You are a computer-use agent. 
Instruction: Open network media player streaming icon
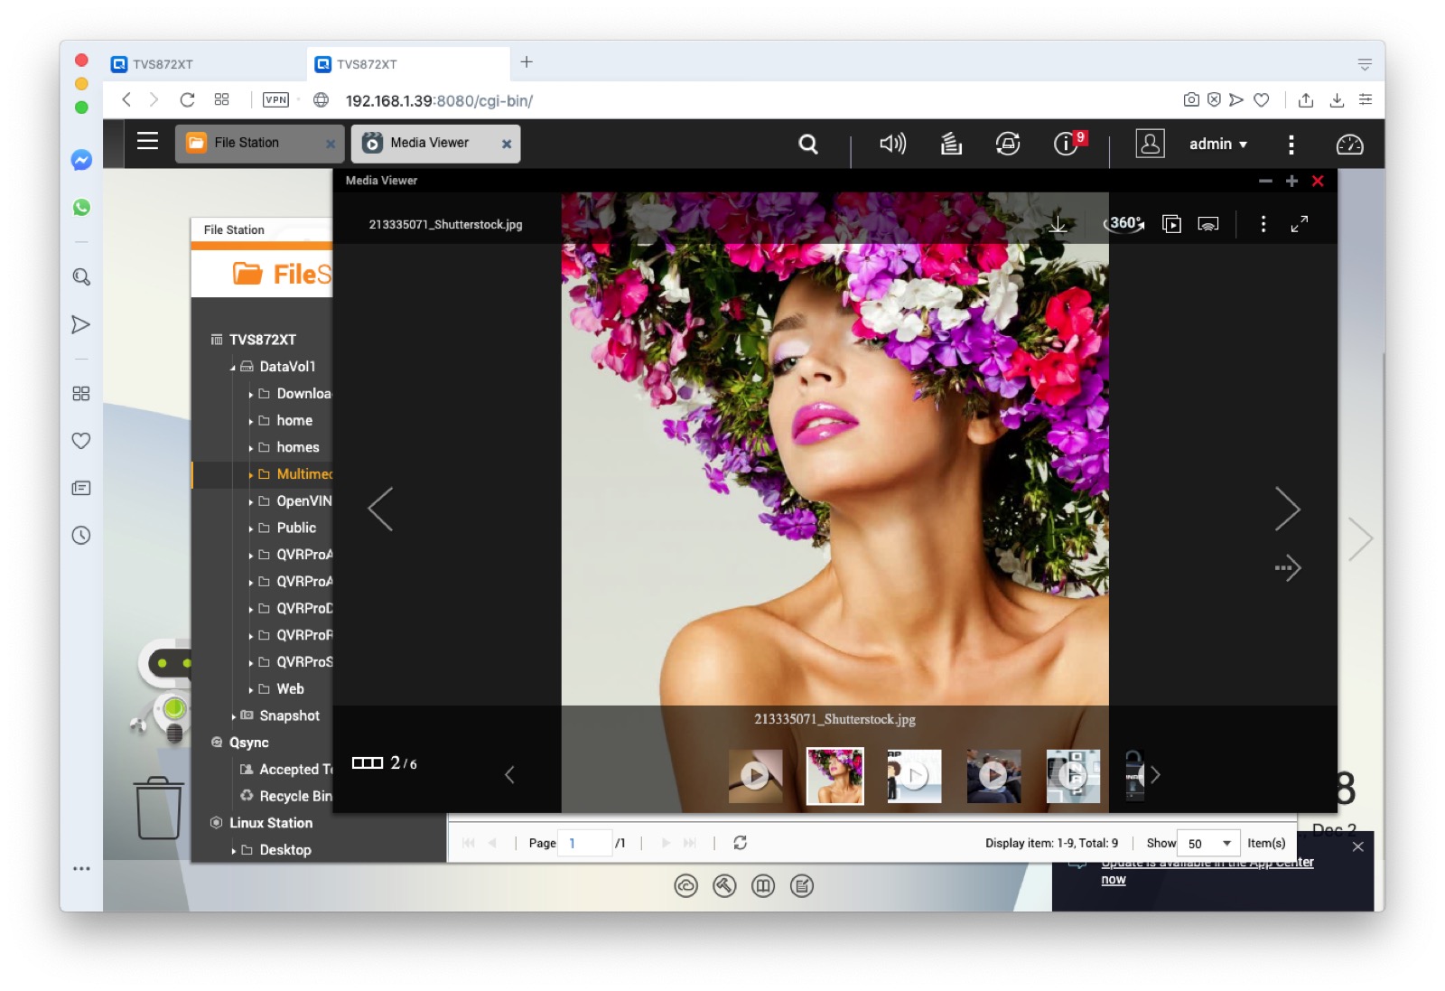coord(1208,224)
